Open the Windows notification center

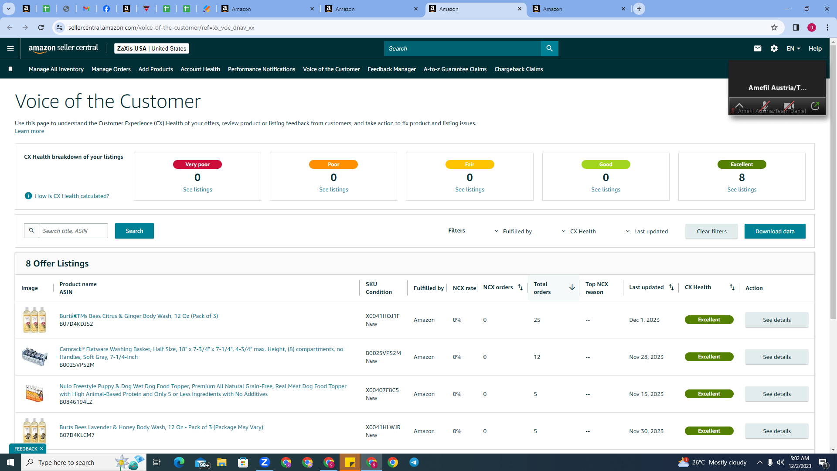(823, 462)
